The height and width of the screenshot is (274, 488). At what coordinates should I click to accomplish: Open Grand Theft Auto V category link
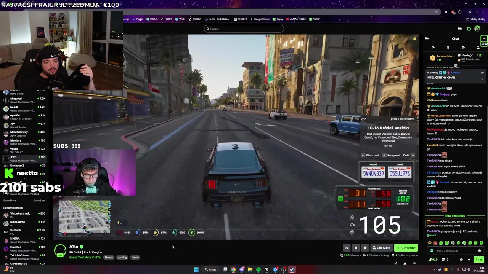pos(85,258)
